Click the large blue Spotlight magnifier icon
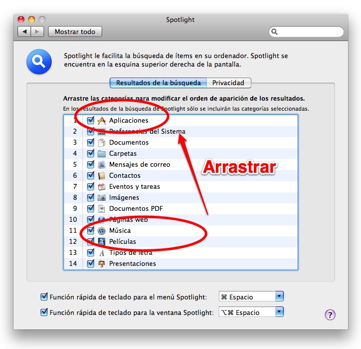 point(39,62)
